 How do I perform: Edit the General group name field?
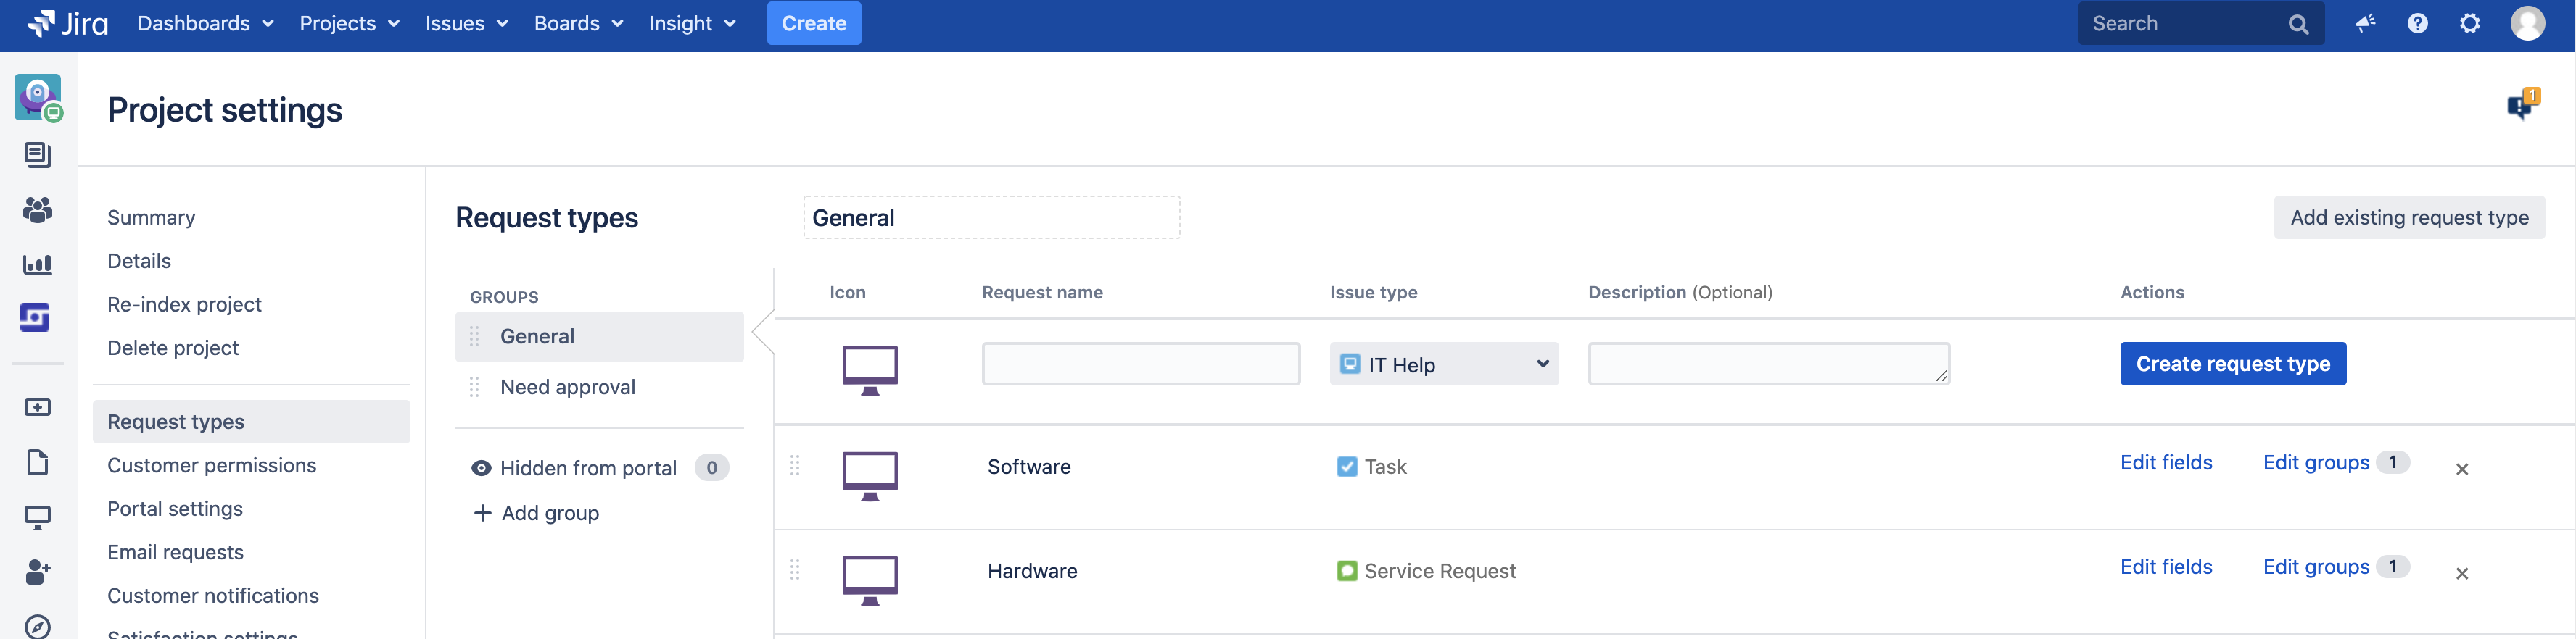[x=991, y=217]
